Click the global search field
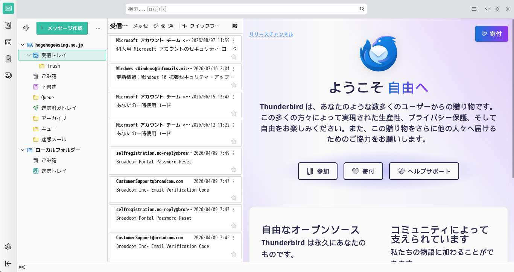514x272 pixels. [246, 9]
